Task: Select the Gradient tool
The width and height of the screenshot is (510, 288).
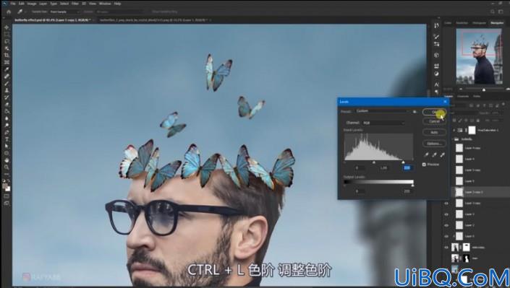Action: click(x=7, y=111)
